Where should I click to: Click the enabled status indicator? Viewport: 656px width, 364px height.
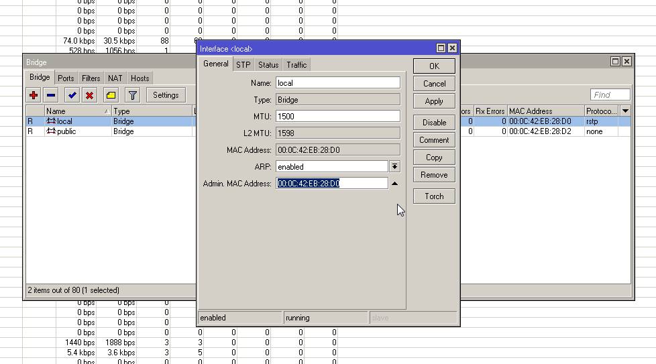pos(240,318)
